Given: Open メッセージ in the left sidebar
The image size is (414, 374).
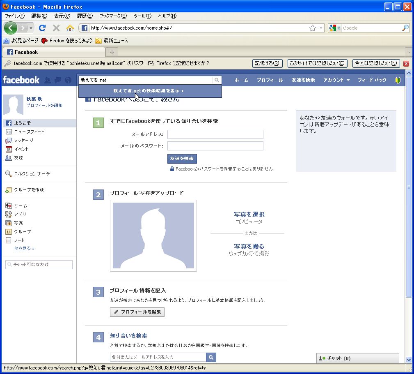Looking at the screenshot, I should [23, 141].
